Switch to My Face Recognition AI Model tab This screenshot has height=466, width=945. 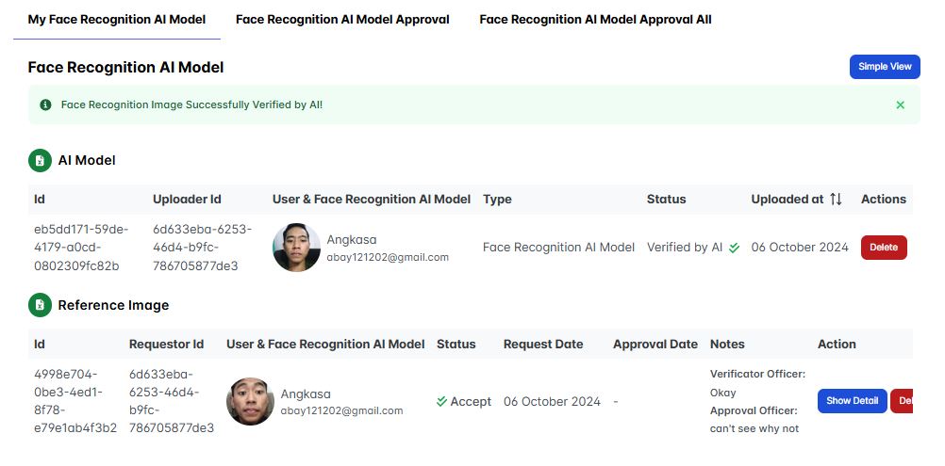tap(117, 19)
